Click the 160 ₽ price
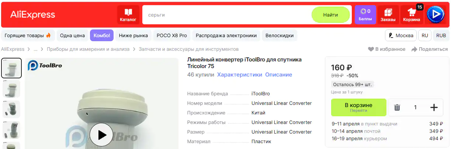 341,67
